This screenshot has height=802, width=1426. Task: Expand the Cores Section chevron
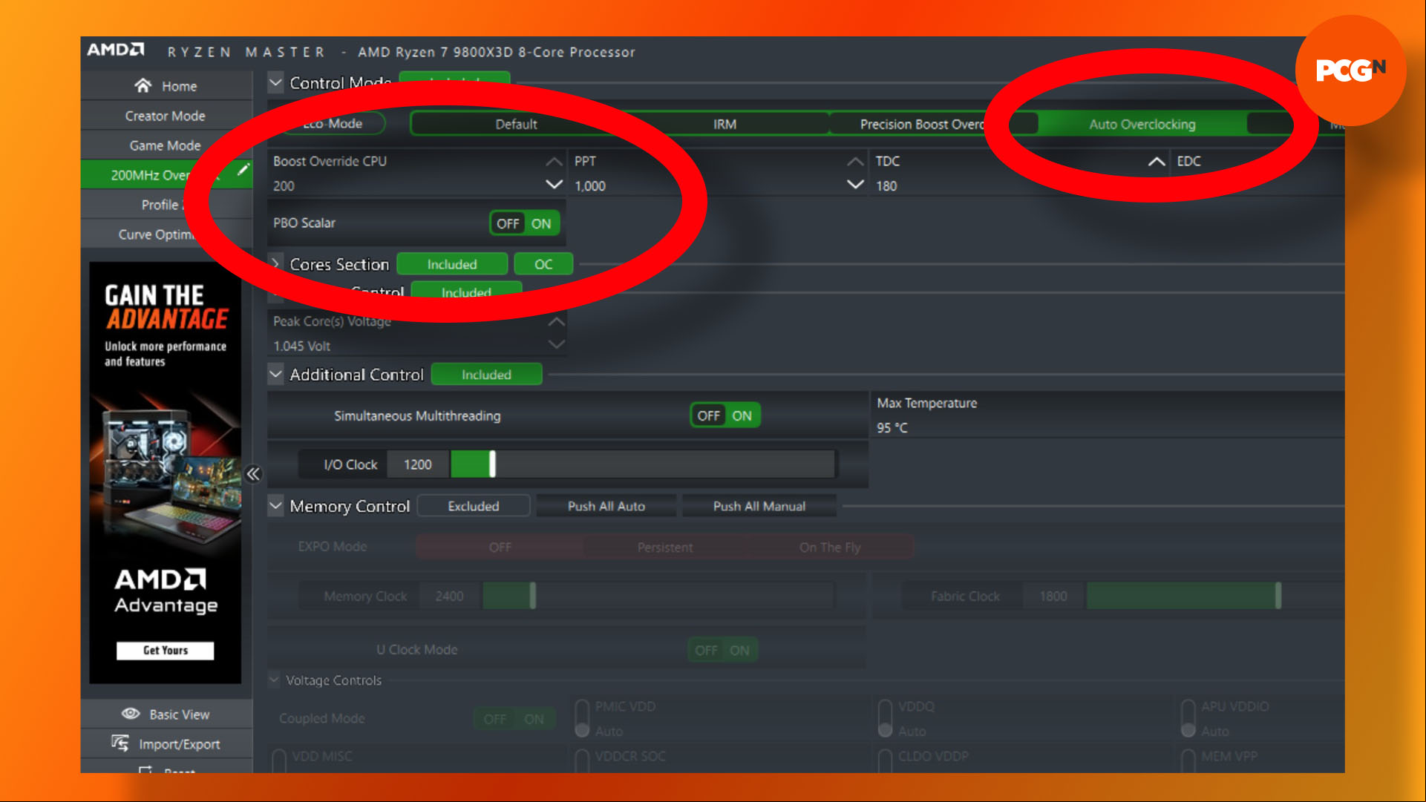click(x=275, y=263)
